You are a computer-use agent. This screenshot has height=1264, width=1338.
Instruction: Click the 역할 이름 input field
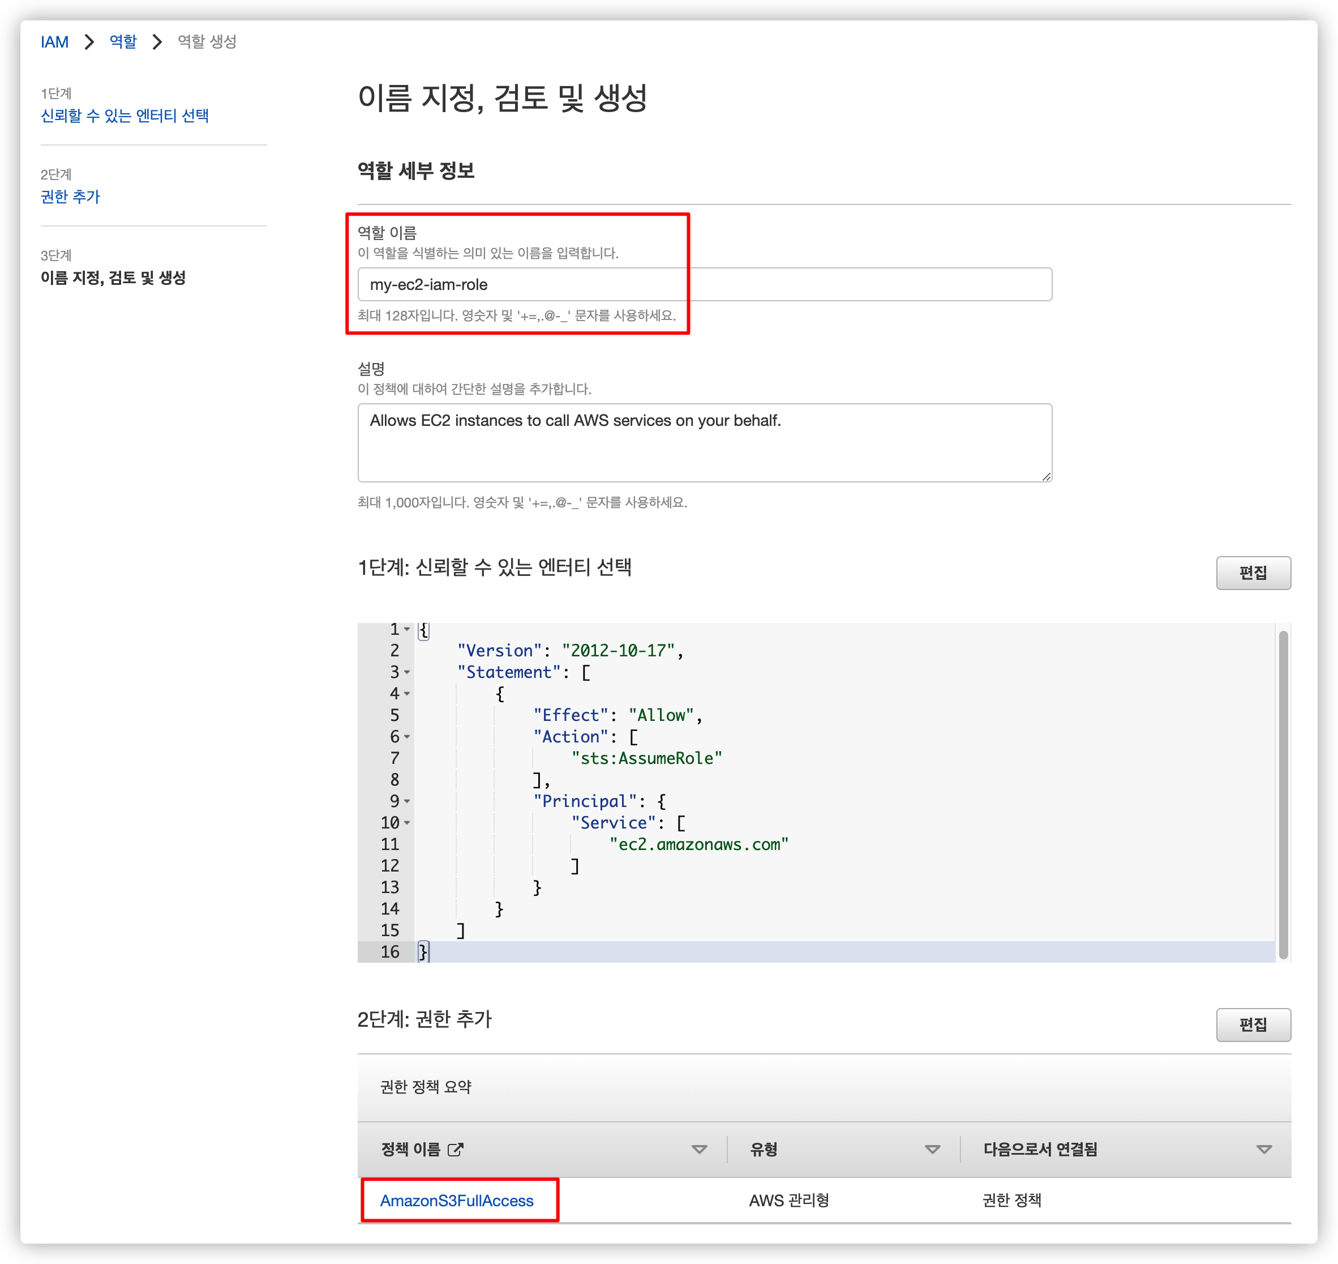[704, 284]
